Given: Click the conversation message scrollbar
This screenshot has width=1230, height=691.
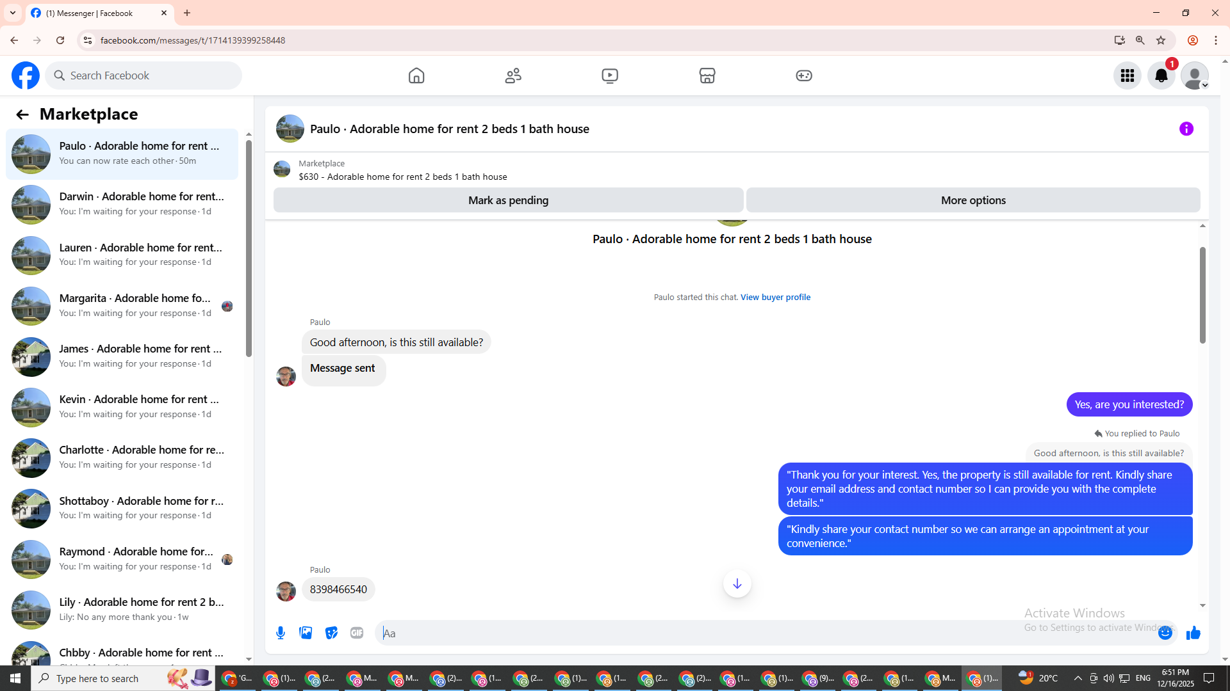Looking at the screenshot, I should point(1202,294).
